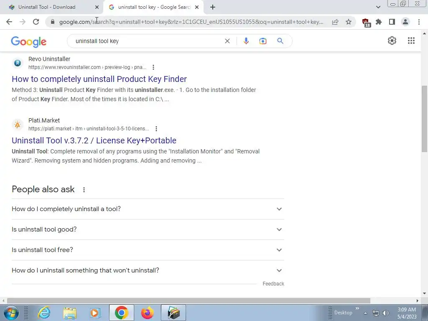Click the horizontal scrollbar thumb
Screen dimensions: 428x321
pyautogui.click(x=189, y=301)
